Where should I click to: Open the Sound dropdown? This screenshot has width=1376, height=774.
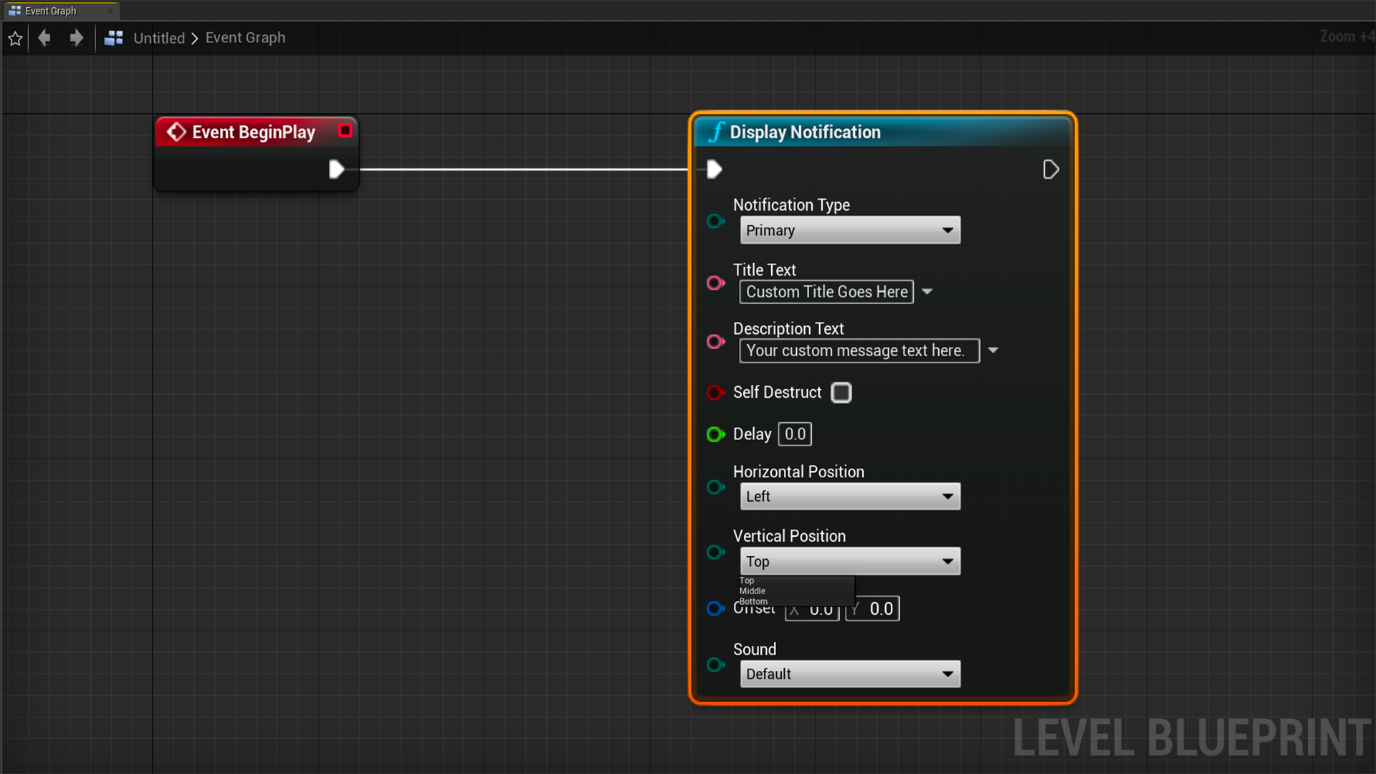850,674
